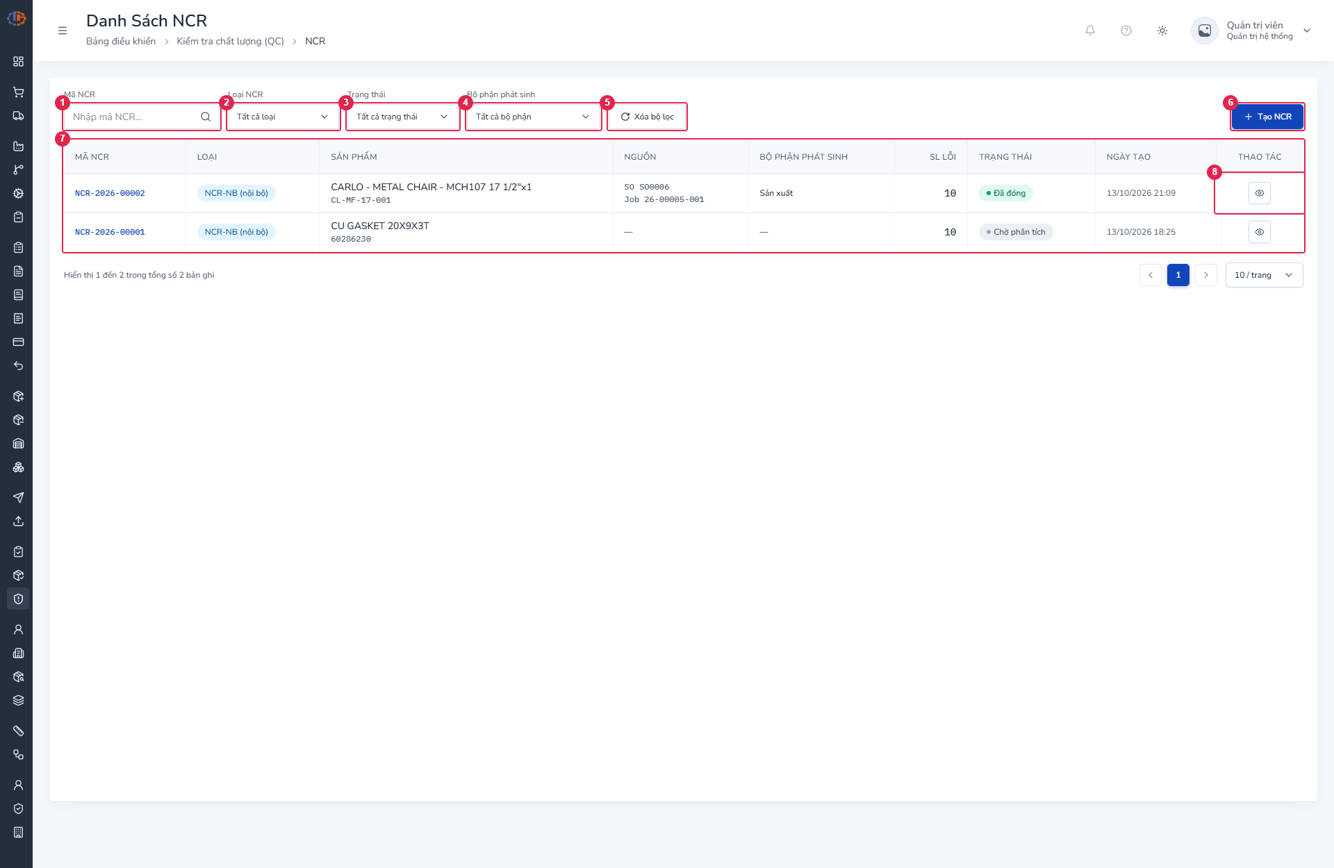1334x868 pixels.
Task: Go to 'Bảng điều khiển' breadcrumb
Action: click(121, 41)
